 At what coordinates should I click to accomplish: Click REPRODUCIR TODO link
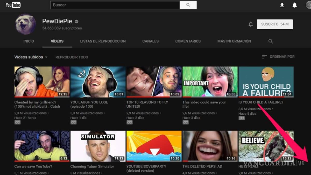(x=72, y=57)
